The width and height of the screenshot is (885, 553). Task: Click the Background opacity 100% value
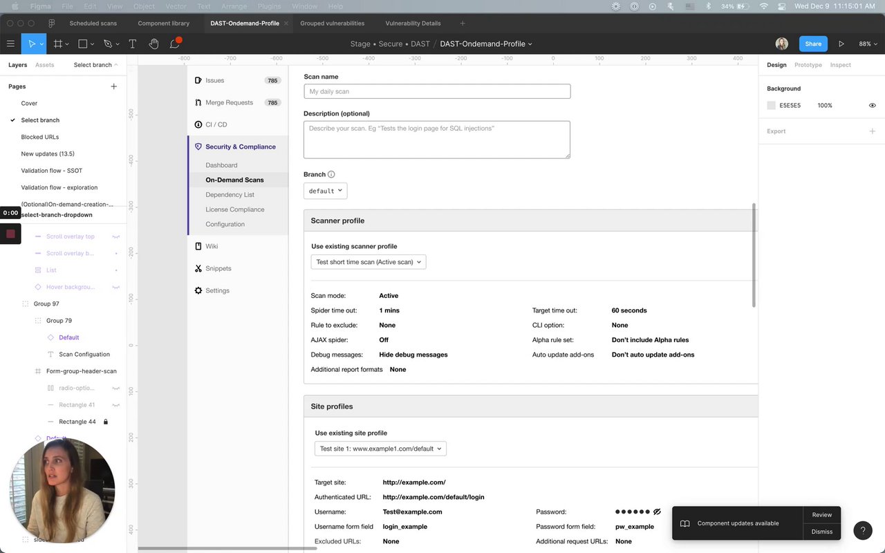click(x=825, y=106)
